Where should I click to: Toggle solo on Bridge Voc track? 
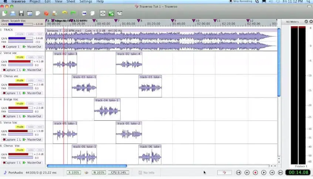tap(31, 104)
